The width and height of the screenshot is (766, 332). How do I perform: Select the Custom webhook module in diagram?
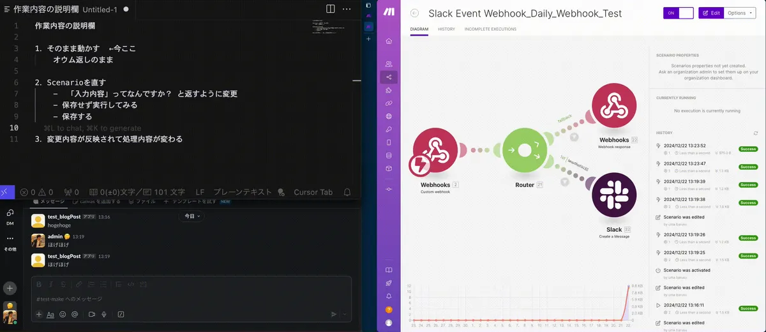pos(436,151)
